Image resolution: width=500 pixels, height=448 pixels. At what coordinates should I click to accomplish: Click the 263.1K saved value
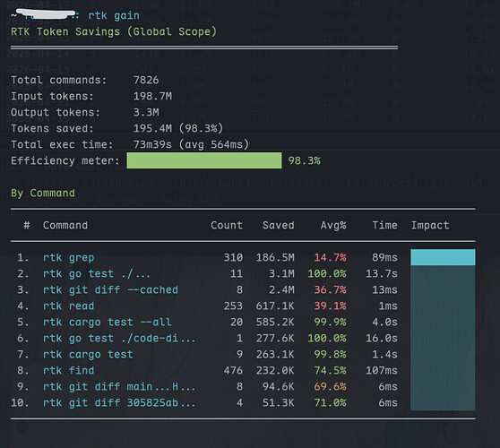click(x=275, y=354)
